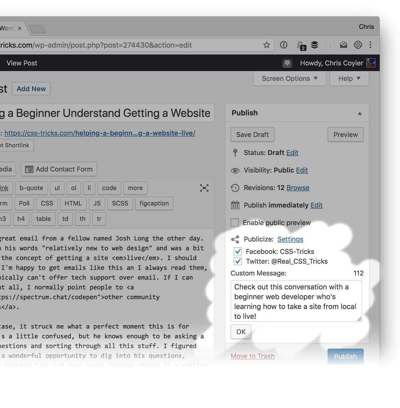Open Chrome three-dot menu
The width and height of the screenshot is (400, 408).
[x=370, y=45]
